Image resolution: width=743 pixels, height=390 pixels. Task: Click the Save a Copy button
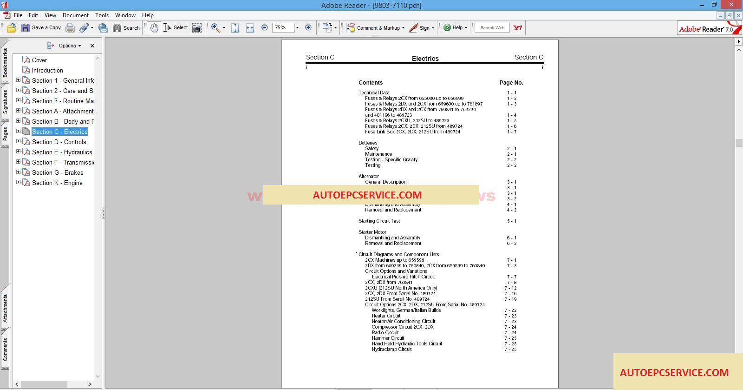coord(41,28)
